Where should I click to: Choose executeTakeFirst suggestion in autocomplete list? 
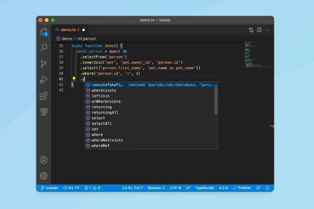tap(107, 85)
